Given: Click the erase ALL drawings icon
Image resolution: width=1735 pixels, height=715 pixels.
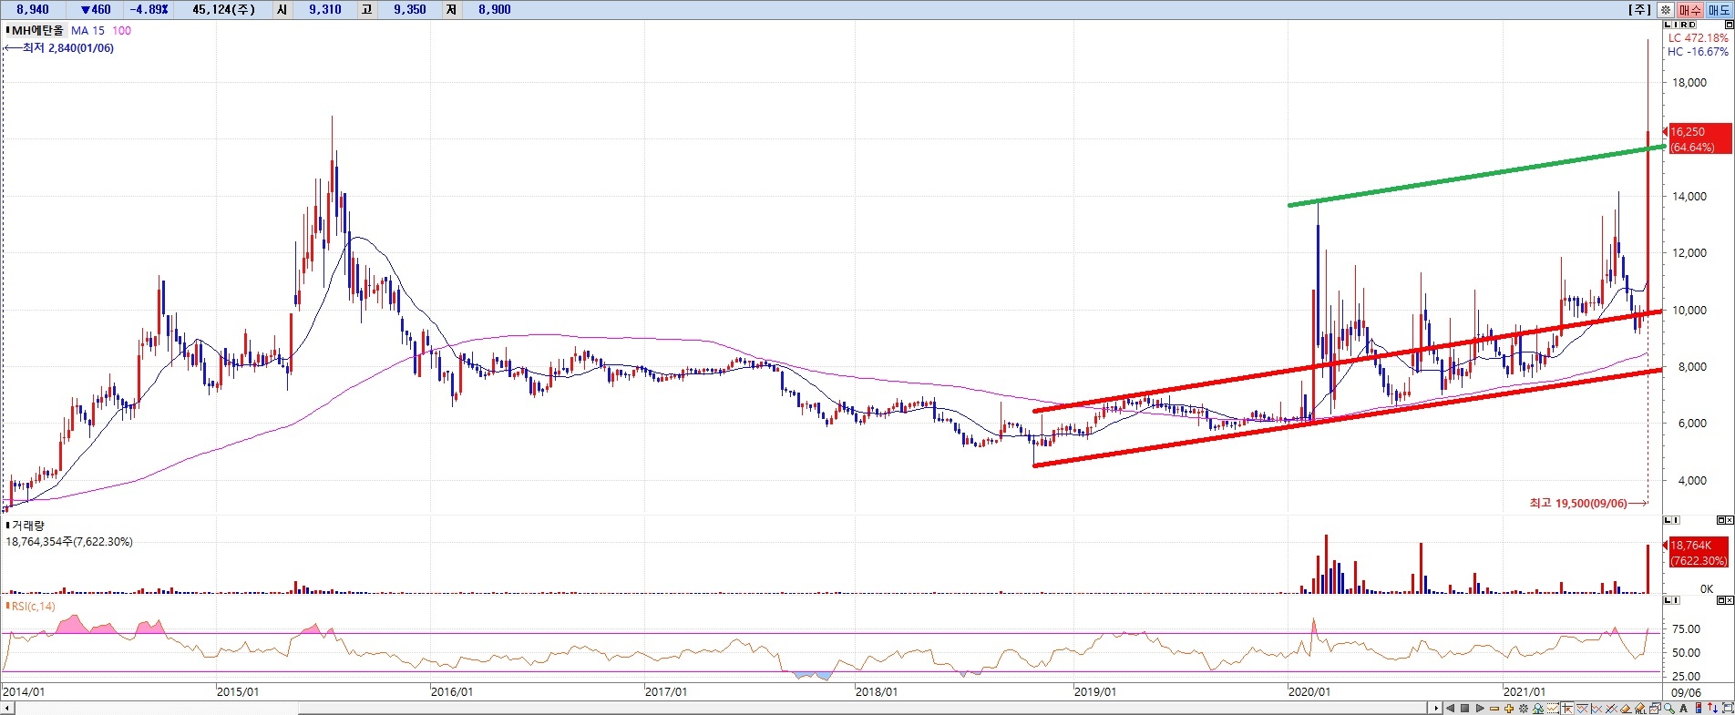Looking at the screenshot, I should click(1640, 708).
